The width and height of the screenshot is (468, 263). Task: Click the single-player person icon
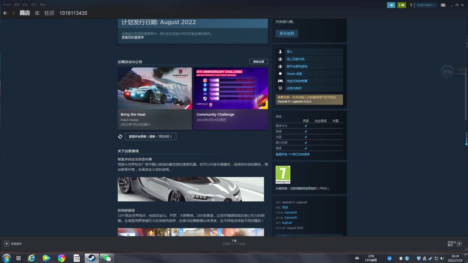[280, 51]
